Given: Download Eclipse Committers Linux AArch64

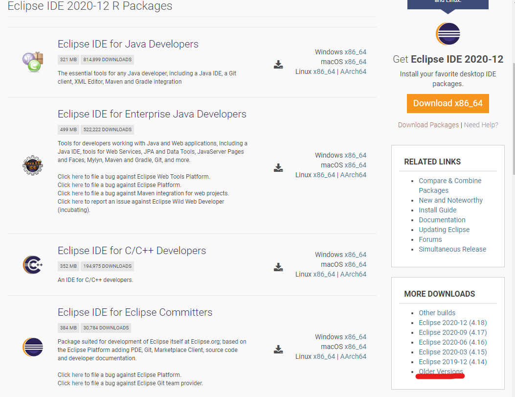Looking at the screenshot, I should click(x=353, y=356).
